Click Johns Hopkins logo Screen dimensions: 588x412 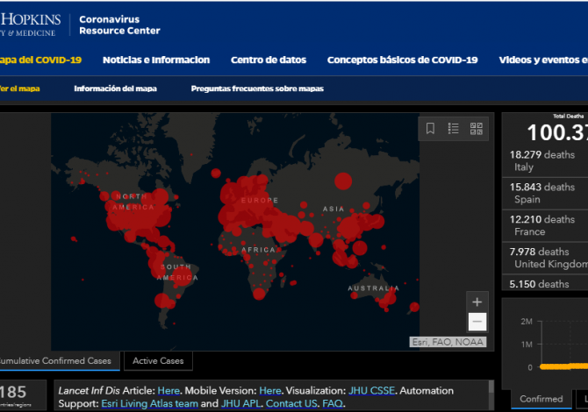click(x=30, y=25)
